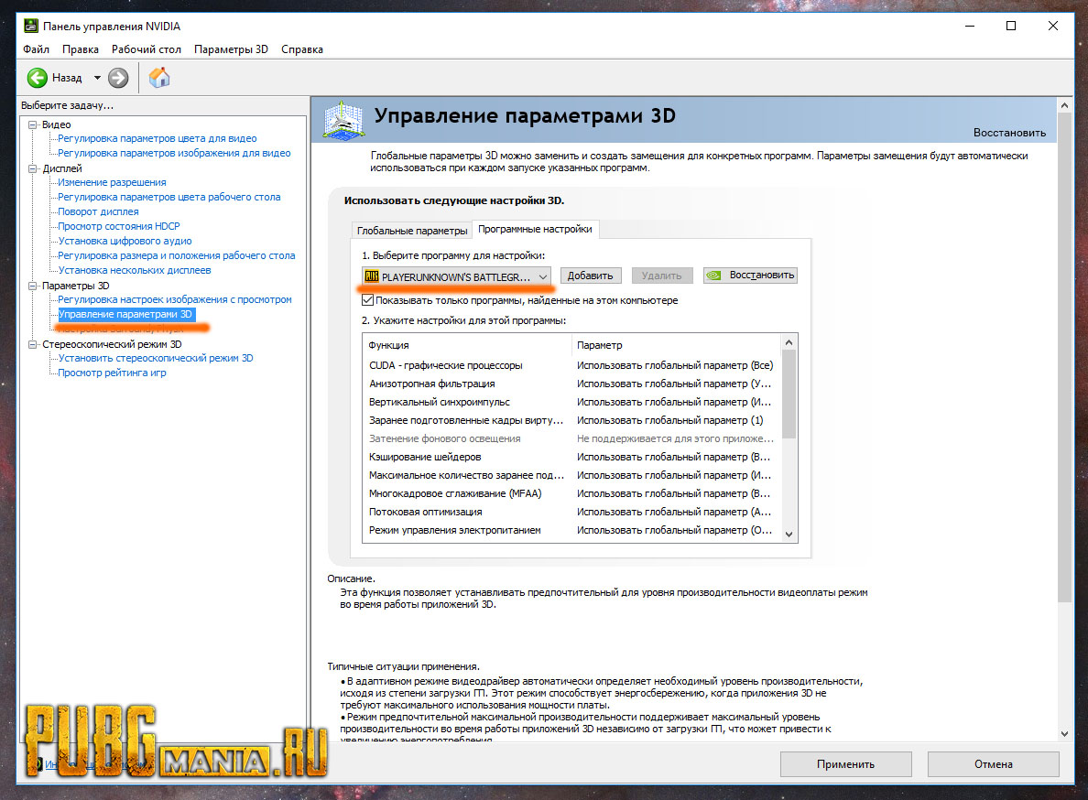This screenshot has height=800, width=1088.
Task: Select the Заранее подготовленные кадры row
Action: pyautogui.click(x=571, y=420)
